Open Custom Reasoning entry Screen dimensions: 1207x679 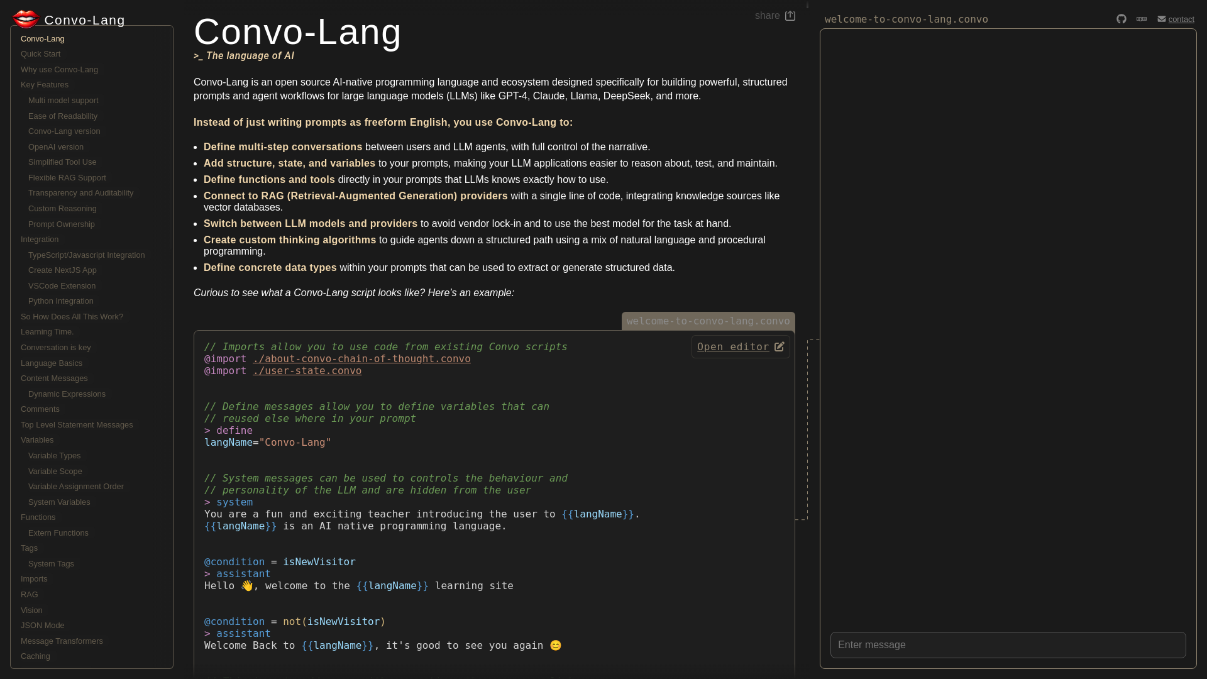pos(62,209)
